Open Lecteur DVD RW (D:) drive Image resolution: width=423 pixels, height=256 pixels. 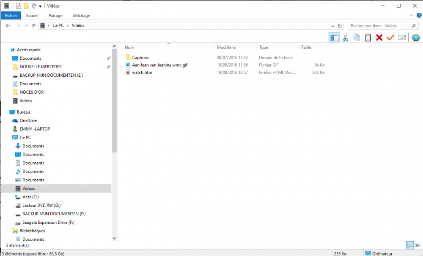pos(41,206)
